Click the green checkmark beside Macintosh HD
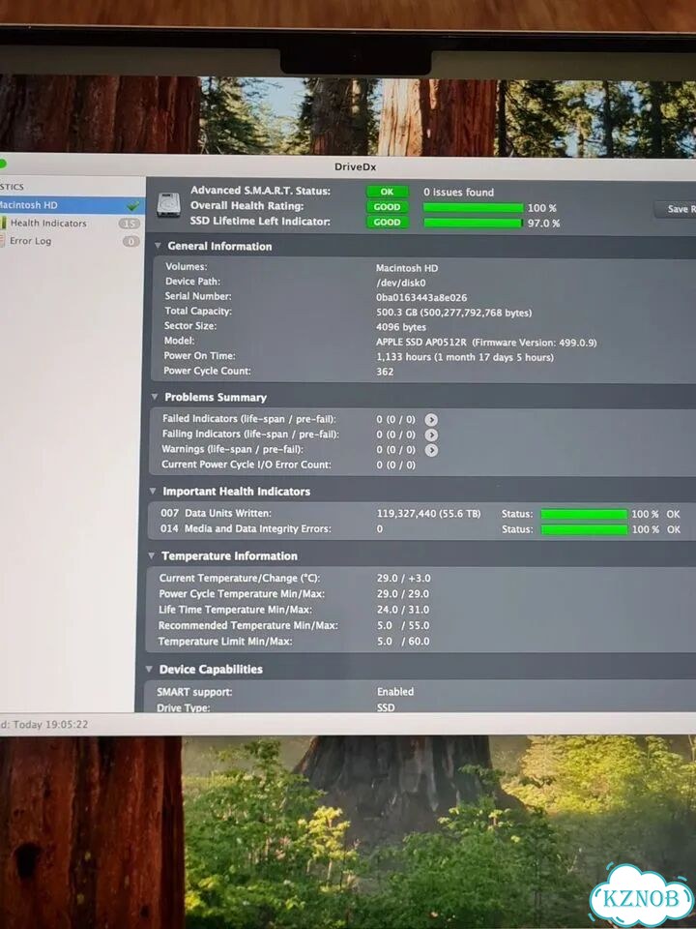696x929 pixels. (133, 206)
